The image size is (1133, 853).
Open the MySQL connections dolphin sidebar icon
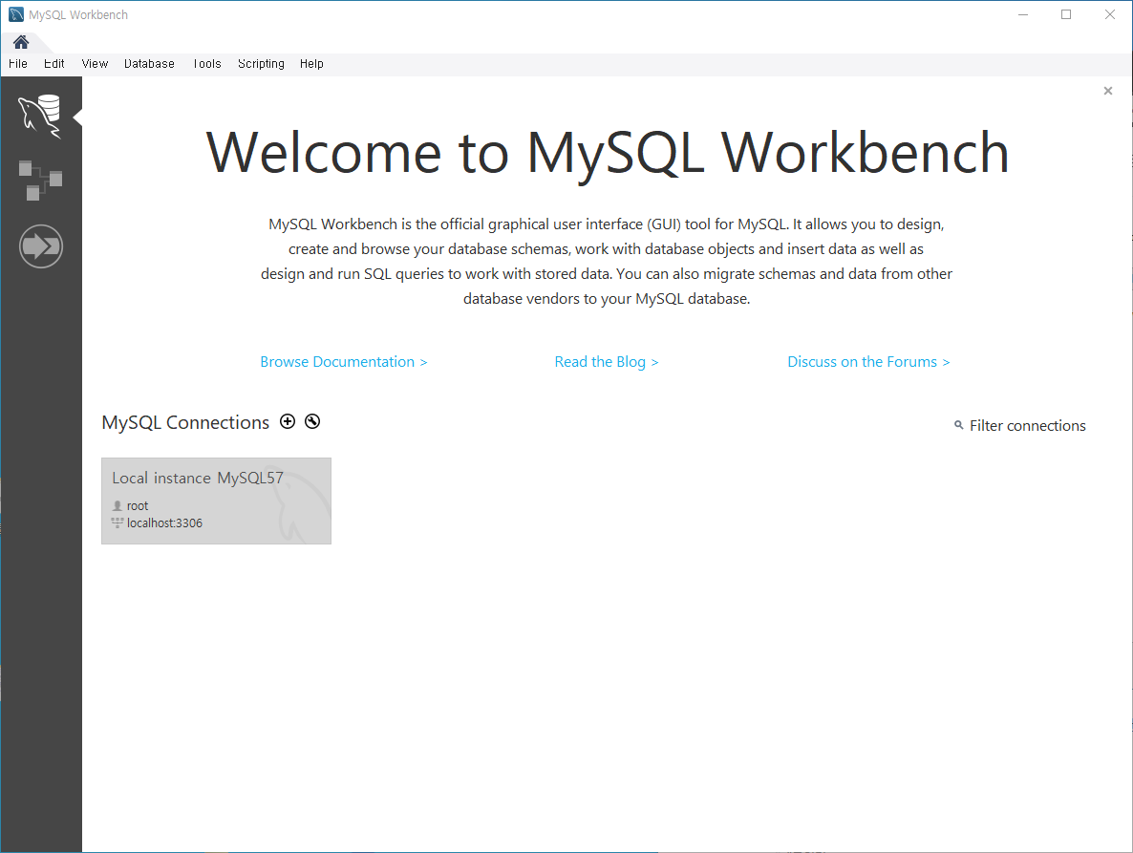coord(40,117)
